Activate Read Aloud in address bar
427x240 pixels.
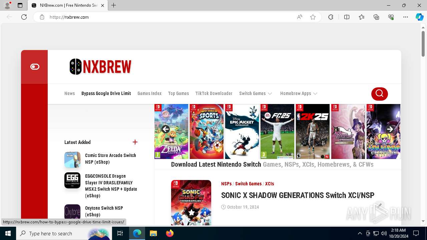[x=300, y=17]
